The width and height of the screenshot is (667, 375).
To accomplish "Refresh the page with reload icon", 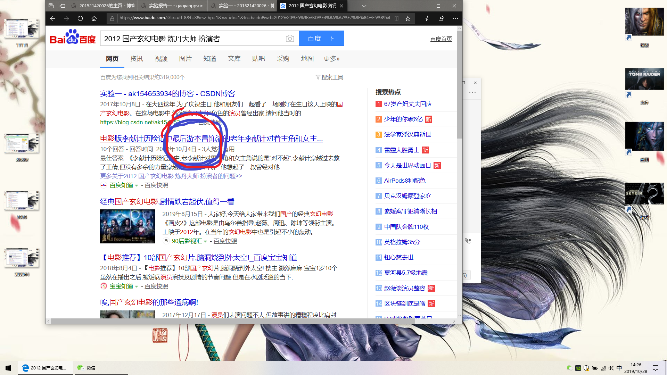I will click(x=80, y=18).
